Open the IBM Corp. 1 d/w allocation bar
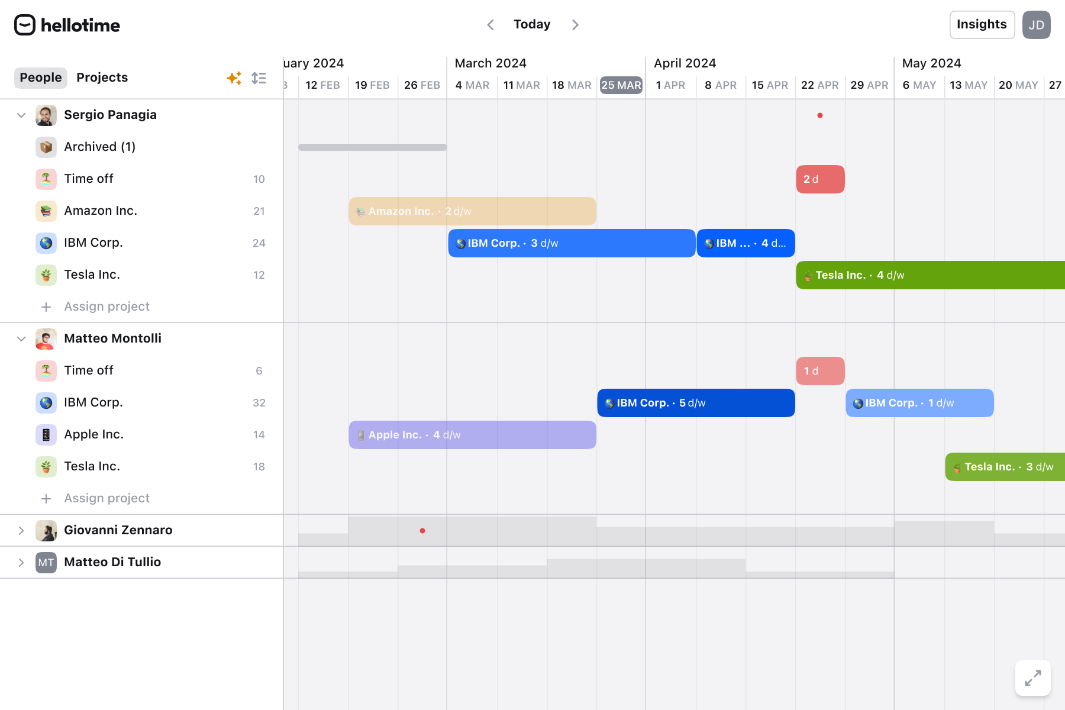Image resolution: width=1065 pixels, height=710 pixels. pyautogui.click(x=919, y=403)
